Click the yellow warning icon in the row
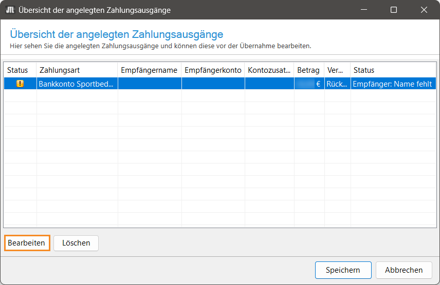Image resolution: width=440 pixels, height=285 pixels. point(20,84)
